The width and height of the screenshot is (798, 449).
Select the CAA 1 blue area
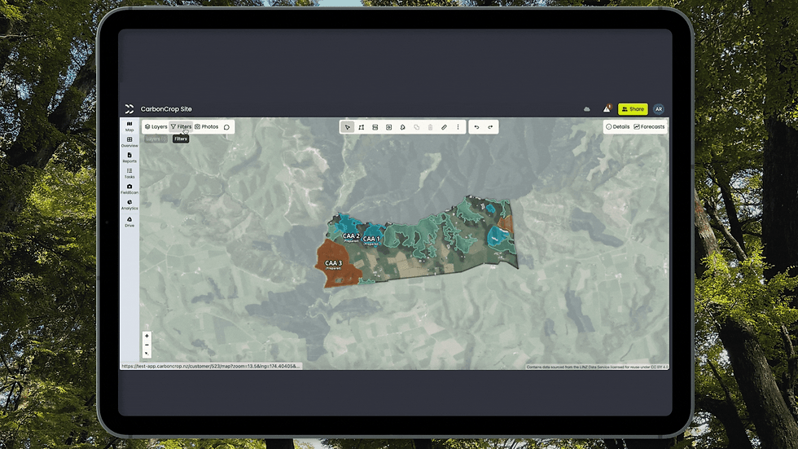coord(374,236)
